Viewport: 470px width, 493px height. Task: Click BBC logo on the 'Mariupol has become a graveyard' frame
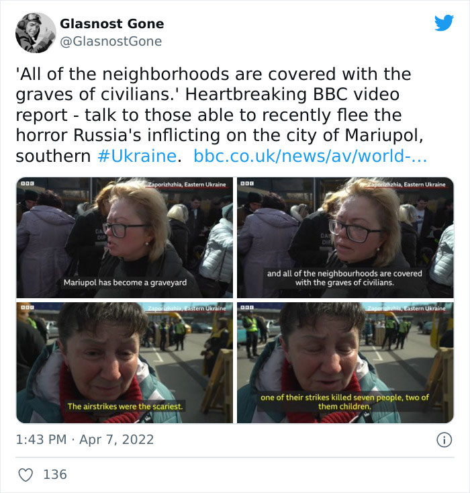28,183
